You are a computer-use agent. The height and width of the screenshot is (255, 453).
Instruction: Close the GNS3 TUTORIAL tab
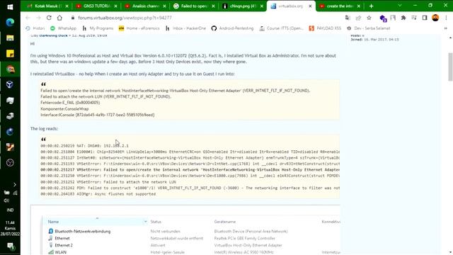(116, 6)
